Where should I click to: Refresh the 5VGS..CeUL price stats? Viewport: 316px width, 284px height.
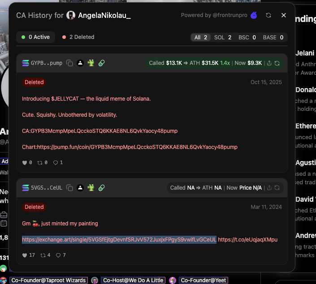pos(277,188)
